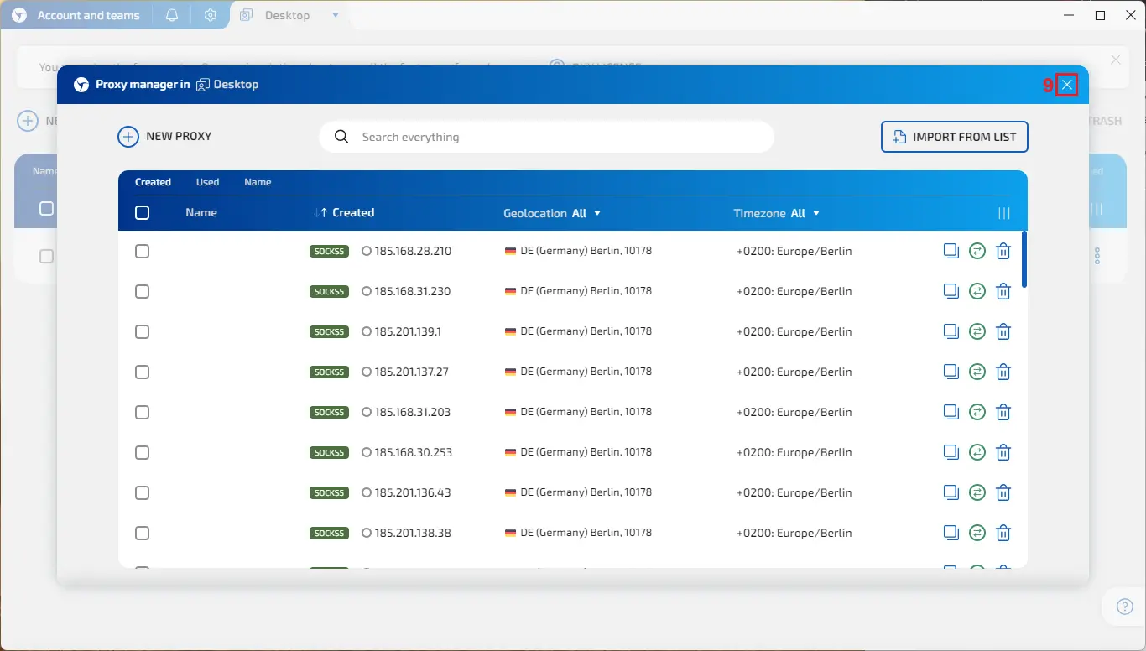Viewport: 1146px width, 651px height.
Task: Click IMPORT FROM LIST button
Action: [x=955, y=137]
